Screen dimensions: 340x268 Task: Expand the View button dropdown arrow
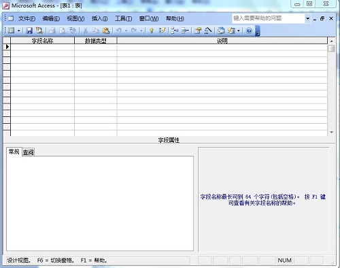click(19, 31)
